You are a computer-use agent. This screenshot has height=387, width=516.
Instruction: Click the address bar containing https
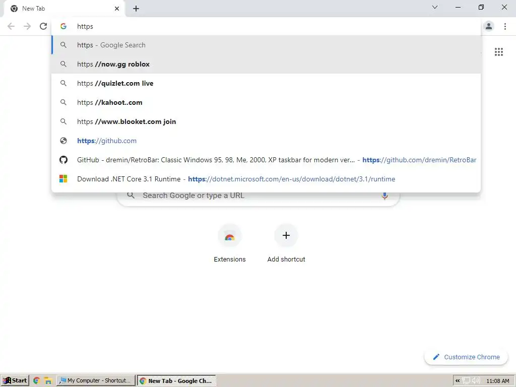(x=266, y=26)
